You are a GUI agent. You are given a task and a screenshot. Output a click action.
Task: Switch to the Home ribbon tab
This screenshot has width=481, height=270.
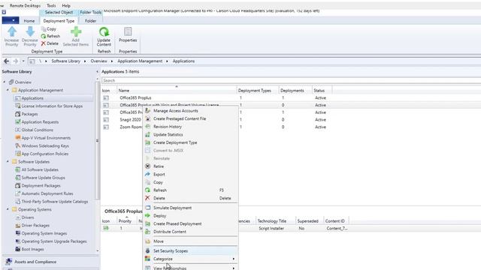29,21
